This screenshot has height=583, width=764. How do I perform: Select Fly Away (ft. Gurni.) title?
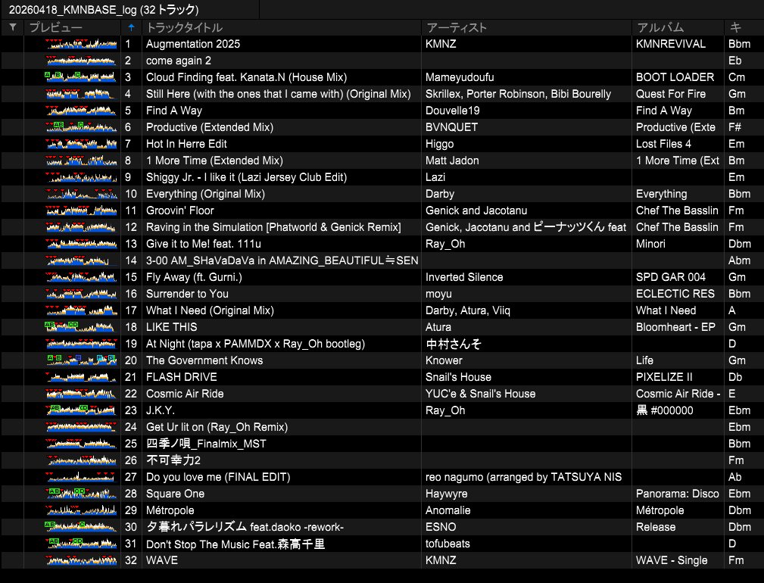tap(194, 277)
